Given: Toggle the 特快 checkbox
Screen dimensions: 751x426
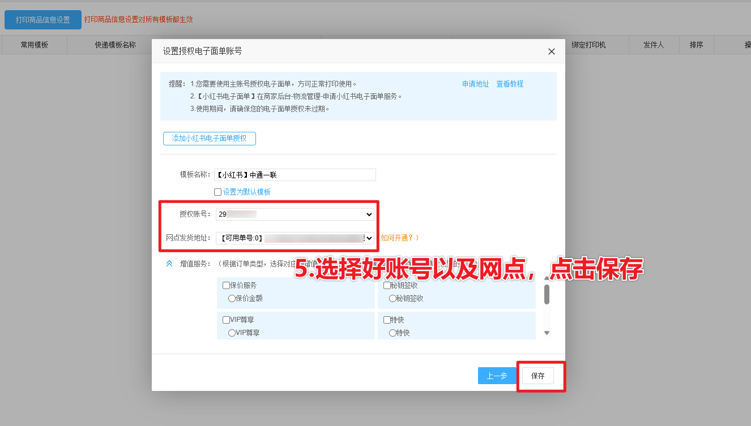Looking at the screenshot, I should [x=387, y=320].
